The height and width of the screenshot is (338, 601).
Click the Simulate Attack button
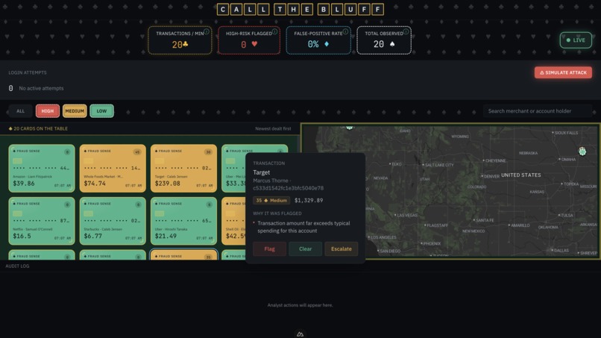(563, 72)
